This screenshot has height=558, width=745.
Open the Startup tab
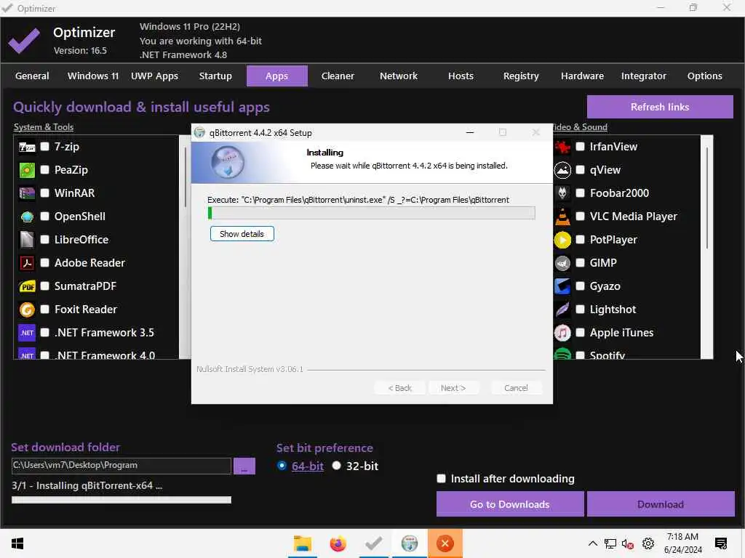215,76
